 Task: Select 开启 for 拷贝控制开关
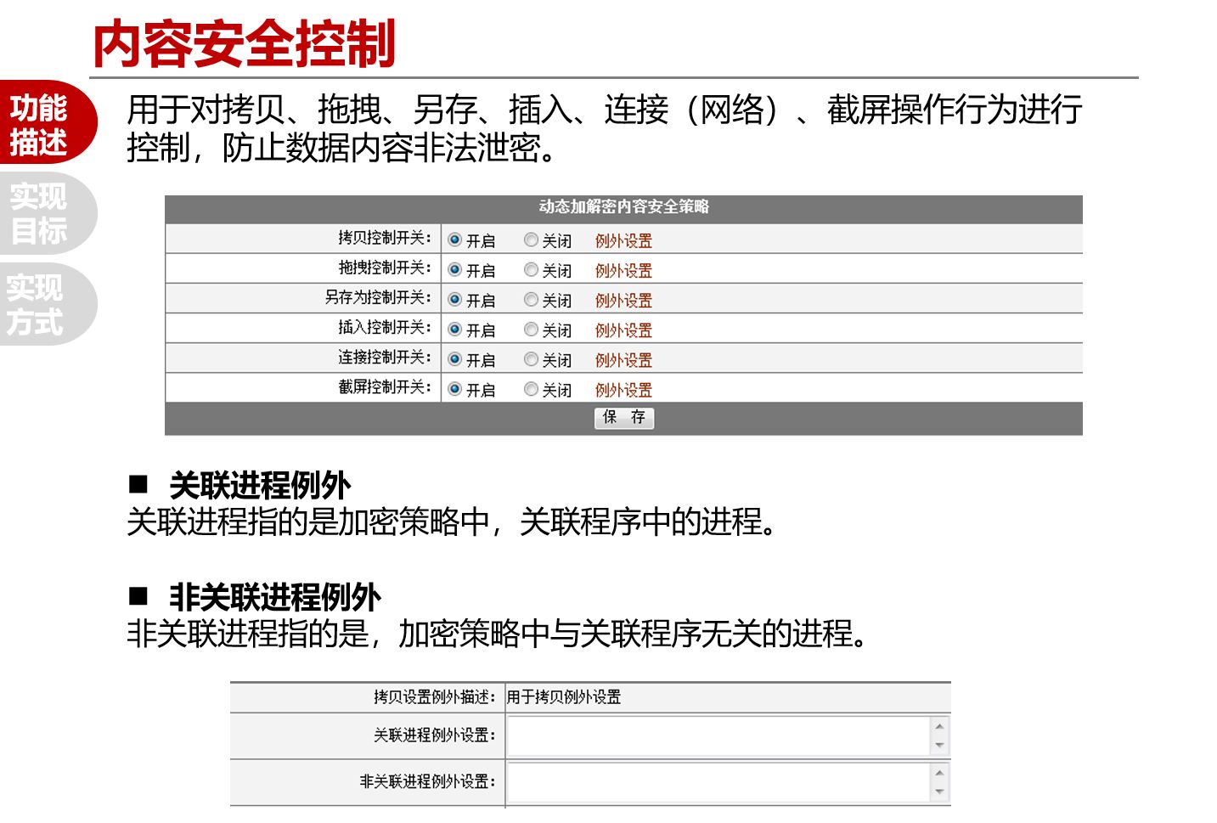click(x=454, y=240)
